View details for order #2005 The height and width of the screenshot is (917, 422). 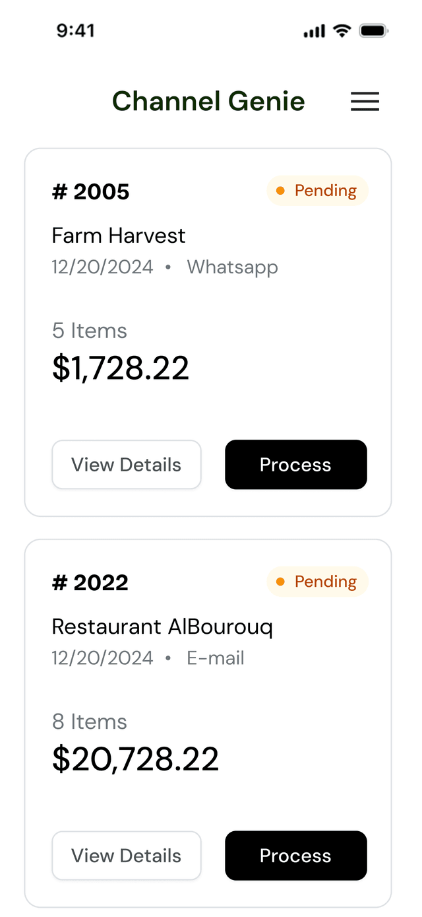pos(127,465)
